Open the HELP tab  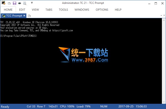118,10
